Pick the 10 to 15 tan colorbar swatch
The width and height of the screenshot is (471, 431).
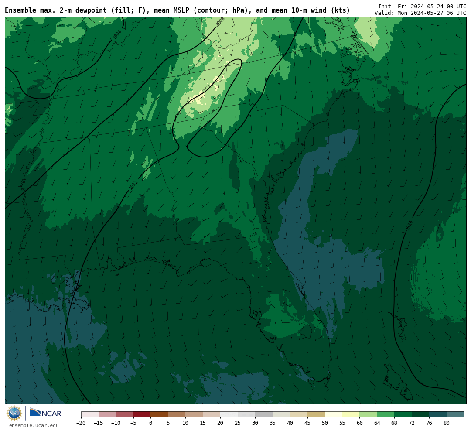coord(195,414)
